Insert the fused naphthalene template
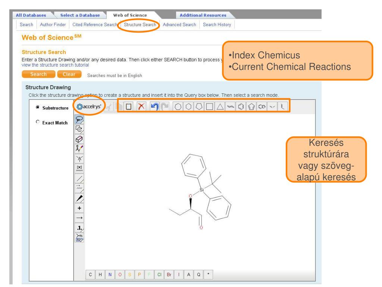382x287 pixels. (x=262, y=107)
